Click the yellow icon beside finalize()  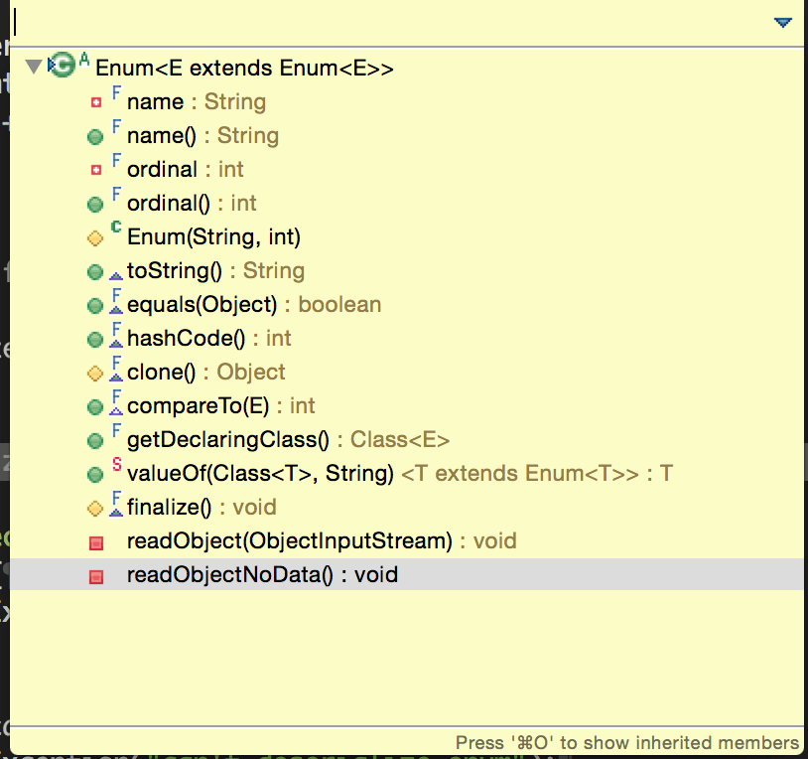click(96, 507)
